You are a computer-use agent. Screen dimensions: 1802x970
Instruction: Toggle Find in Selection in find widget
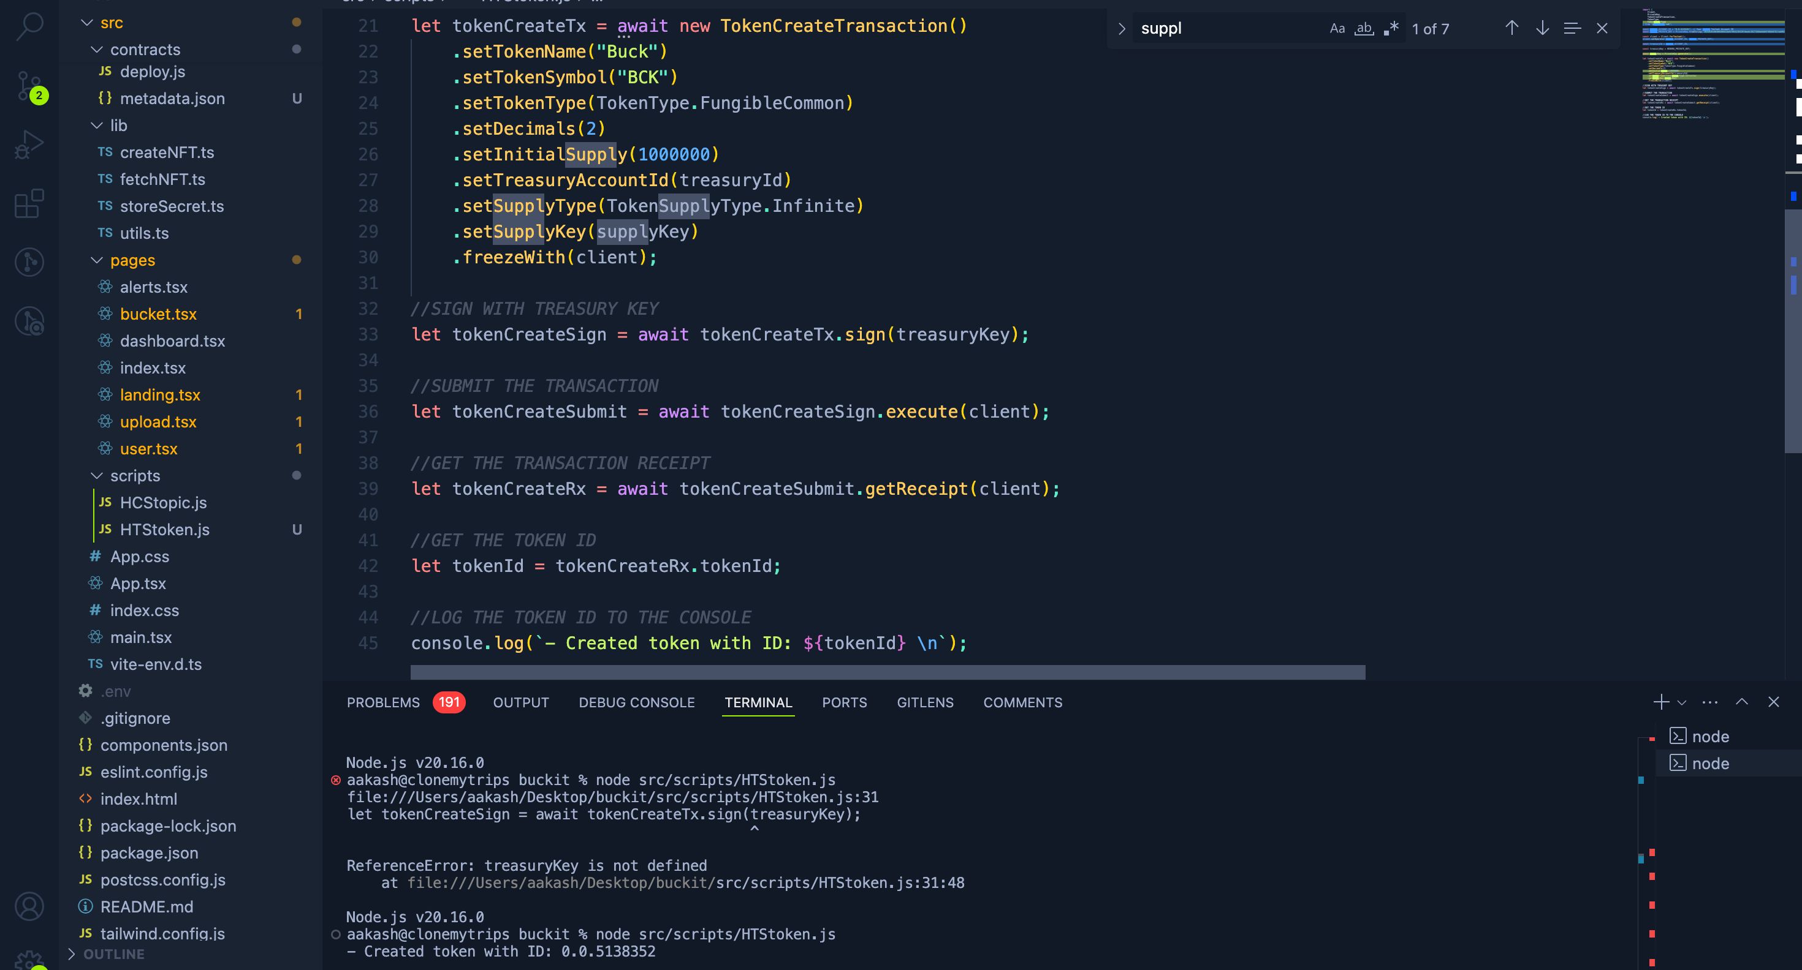pos(1572,28)
